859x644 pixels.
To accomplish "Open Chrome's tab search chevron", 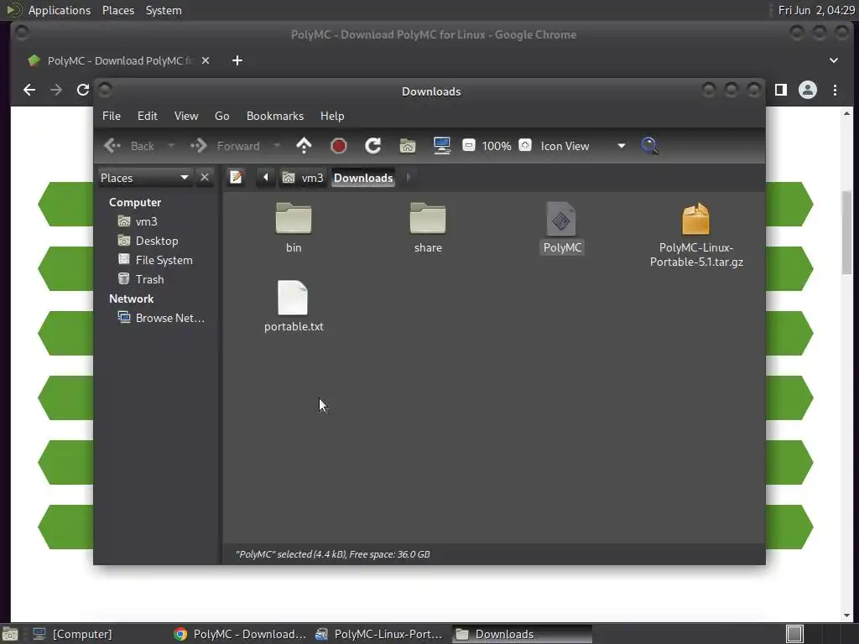I will (834, 60).
